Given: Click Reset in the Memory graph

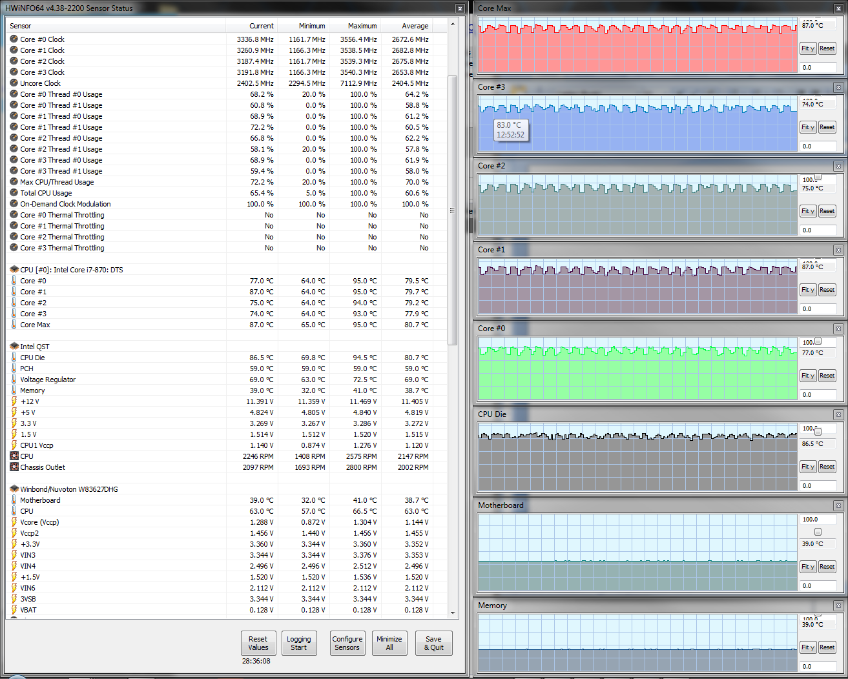Looking at the screenshot, I should [827, 647].
